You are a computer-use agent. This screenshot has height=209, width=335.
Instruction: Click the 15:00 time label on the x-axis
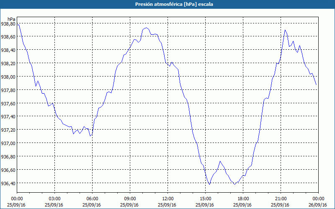(x=205, y=199)
